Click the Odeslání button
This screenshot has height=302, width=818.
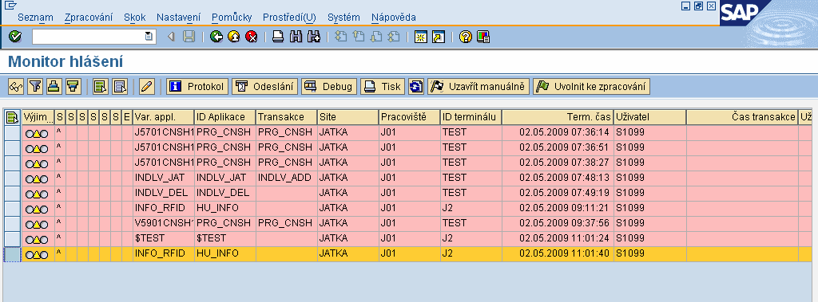(264, 86)
